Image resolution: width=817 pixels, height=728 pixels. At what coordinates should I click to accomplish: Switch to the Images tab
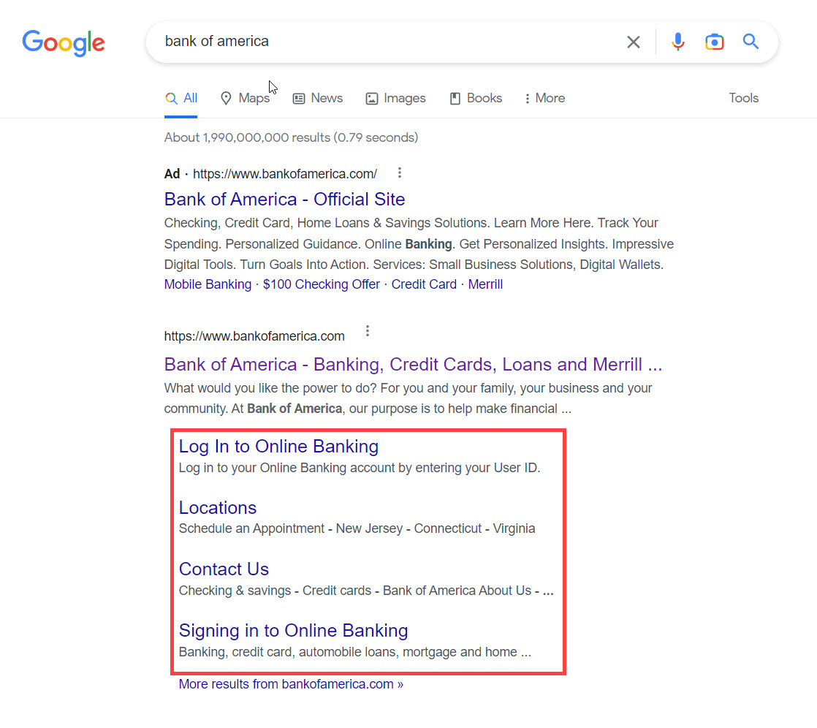point(395,98)
